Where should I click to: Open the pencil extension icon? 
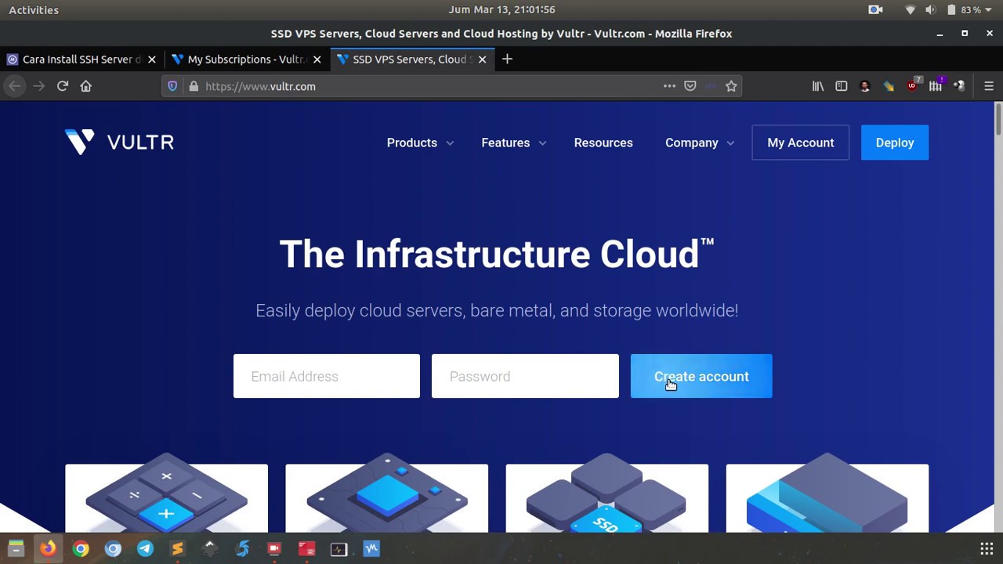click(889, 86)
